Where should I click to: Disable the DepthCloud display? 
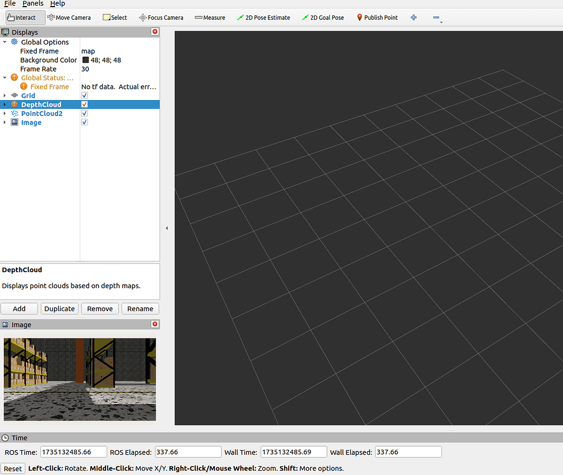pyautogui.click(x=84, y=104)
